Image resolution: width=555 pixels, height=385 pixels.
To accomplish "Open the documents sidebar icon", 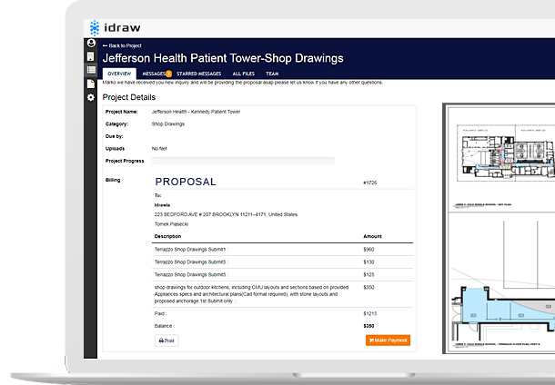I will pos(91,84).
